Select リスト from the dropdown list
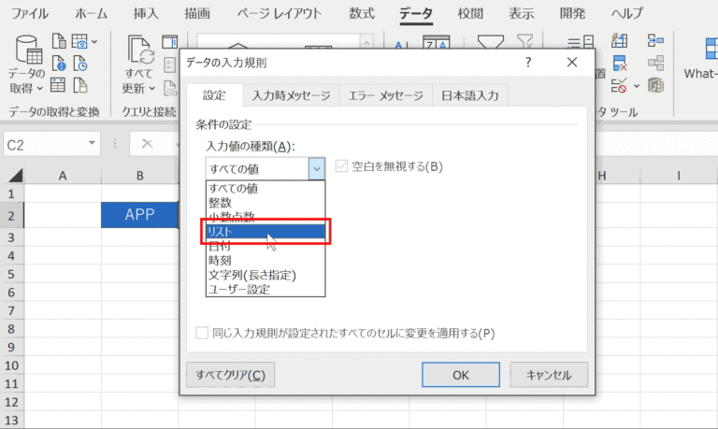This screenshot has height=429, width=718. point(266,231)
